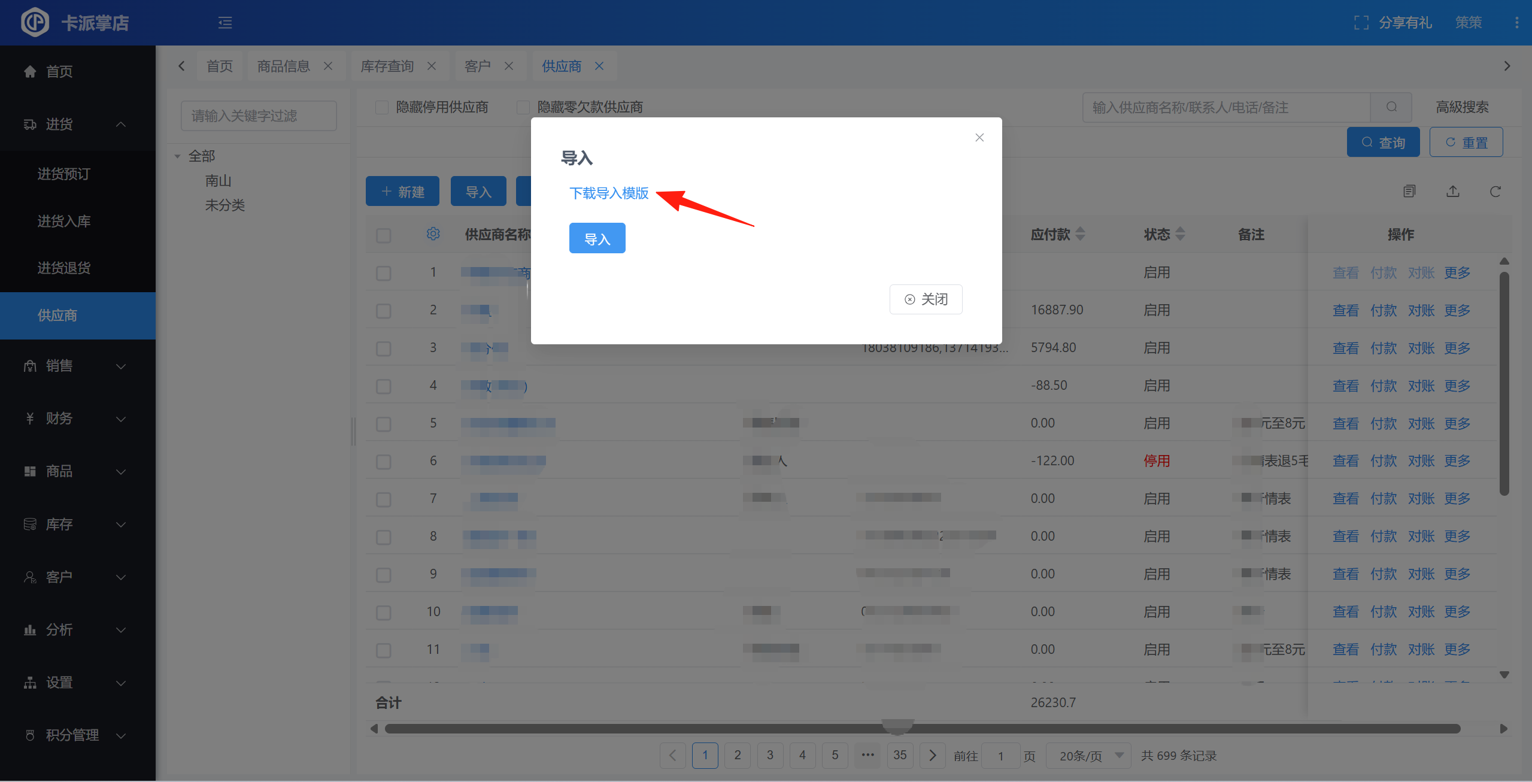Click the export upload icon above the table

coord(1453,192)
